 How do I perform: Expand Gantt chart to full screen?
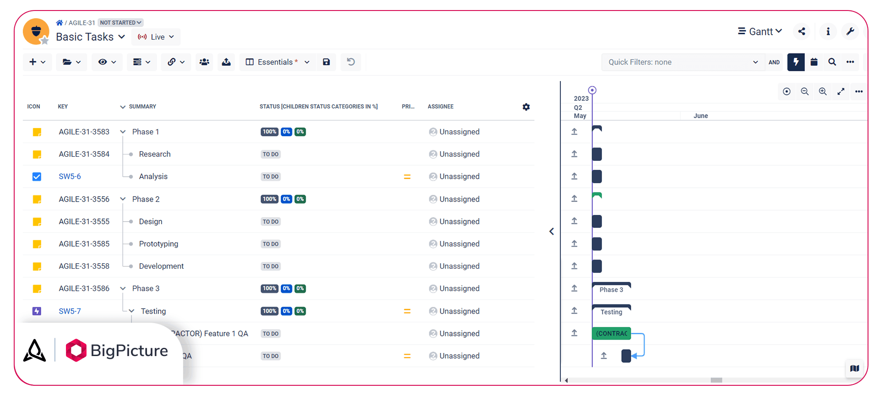pyautogui.click(x=841, y=91)
